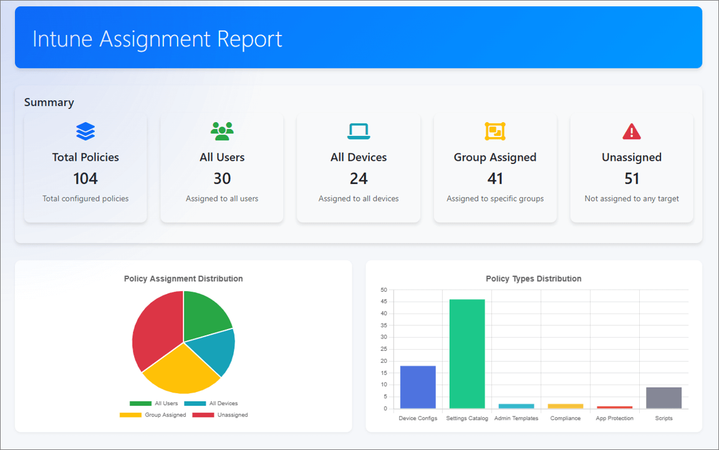The height and width of the screenshot is (450, 719).
Task: Click the Unassigned red warning triangle icon
Action: (632, 132)
